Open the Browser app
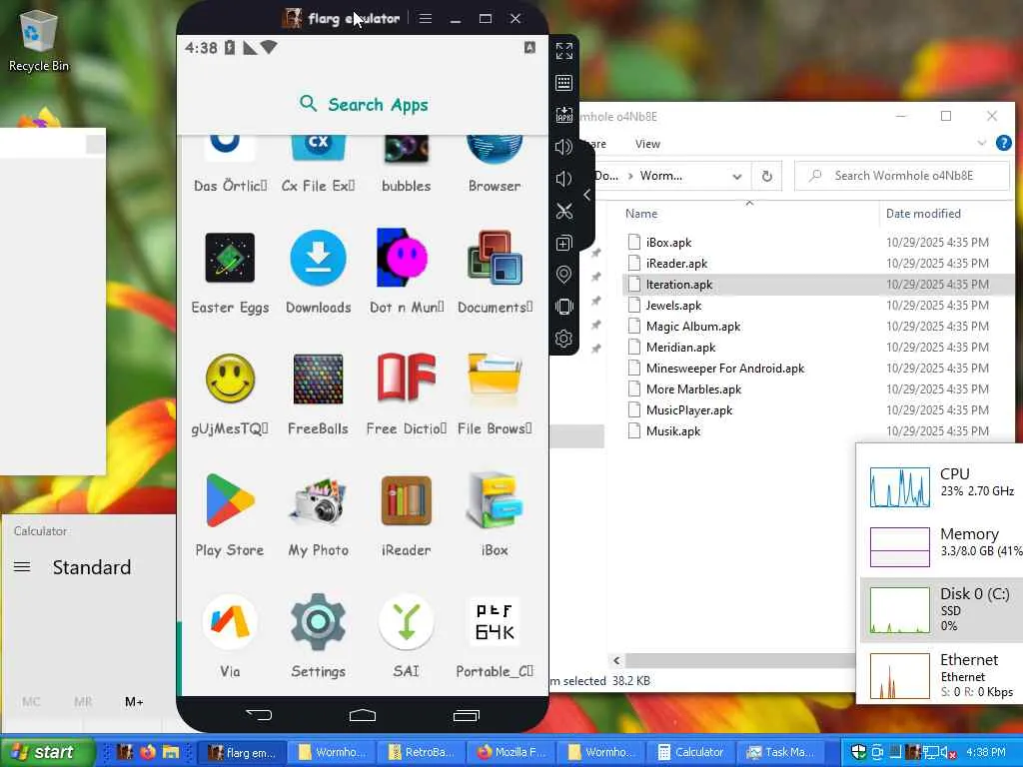 point(495,149)
